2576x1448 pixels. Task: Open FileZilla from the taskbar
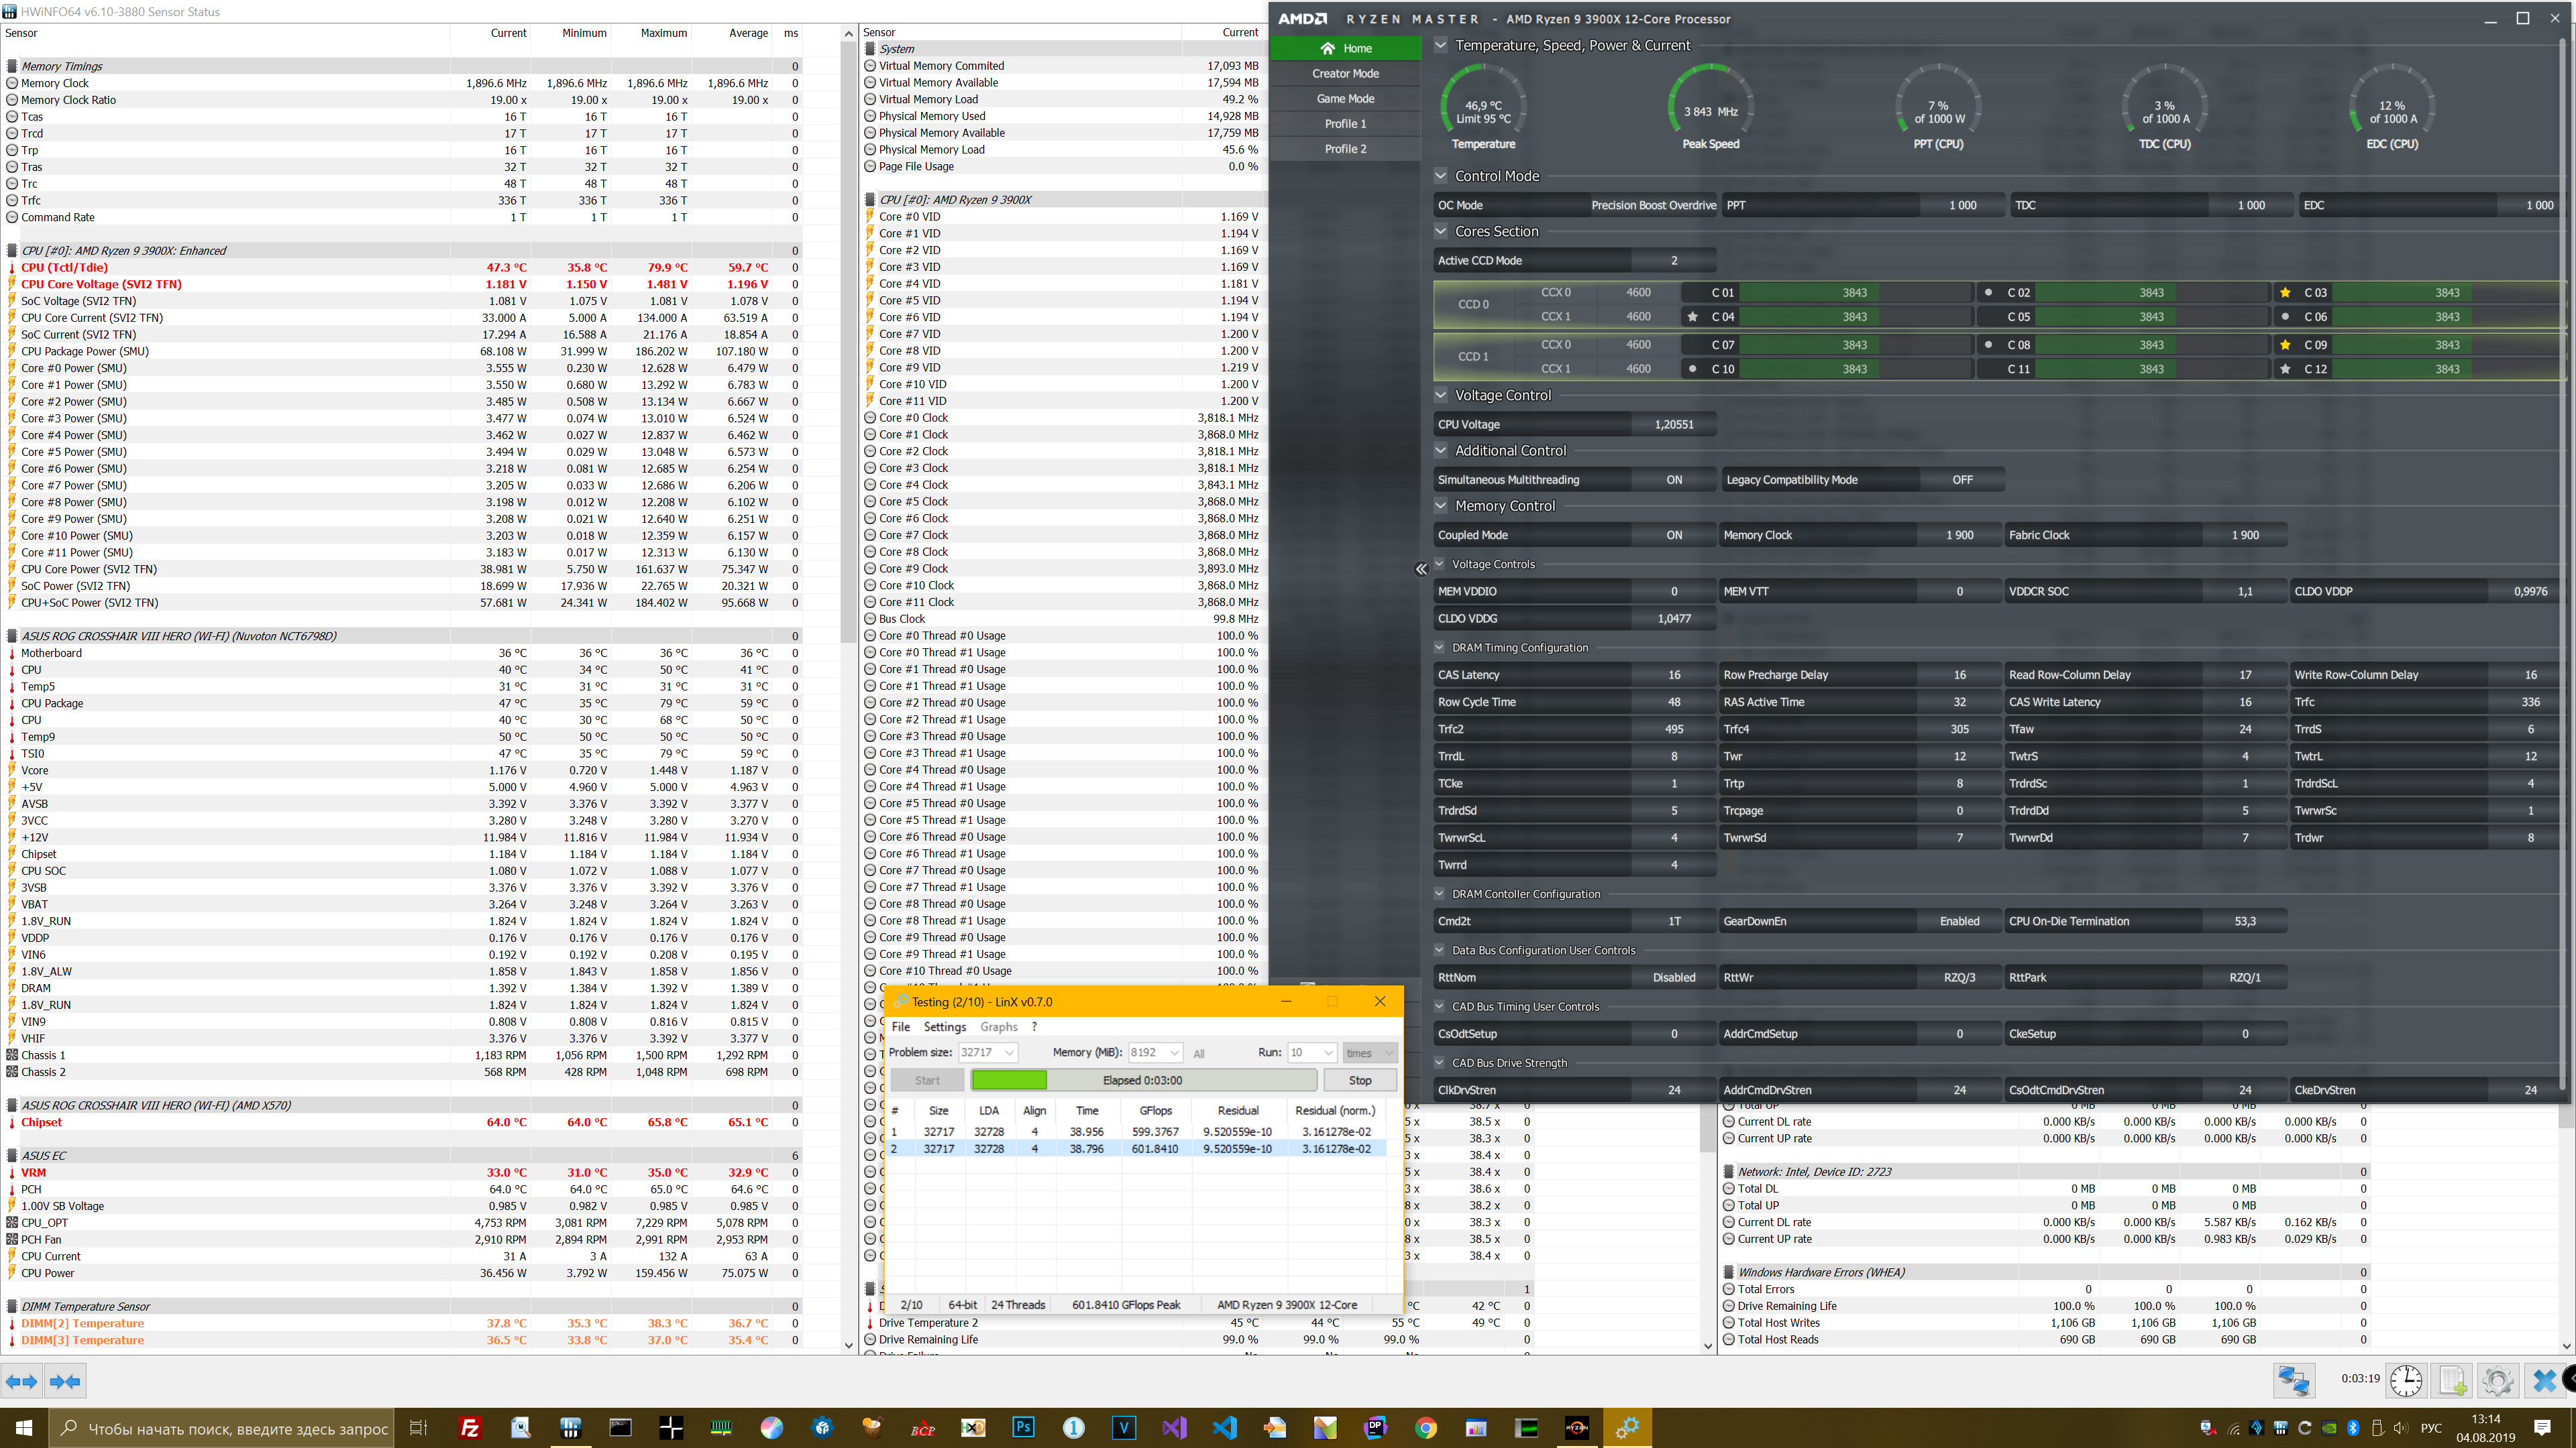click(x=470, y=1427)
